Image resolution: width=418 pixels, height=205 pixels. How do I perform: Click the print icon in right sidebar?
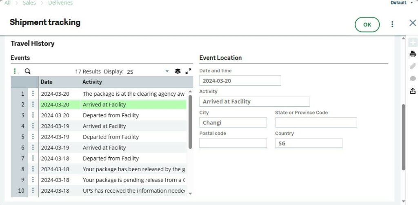coord(413,54)
